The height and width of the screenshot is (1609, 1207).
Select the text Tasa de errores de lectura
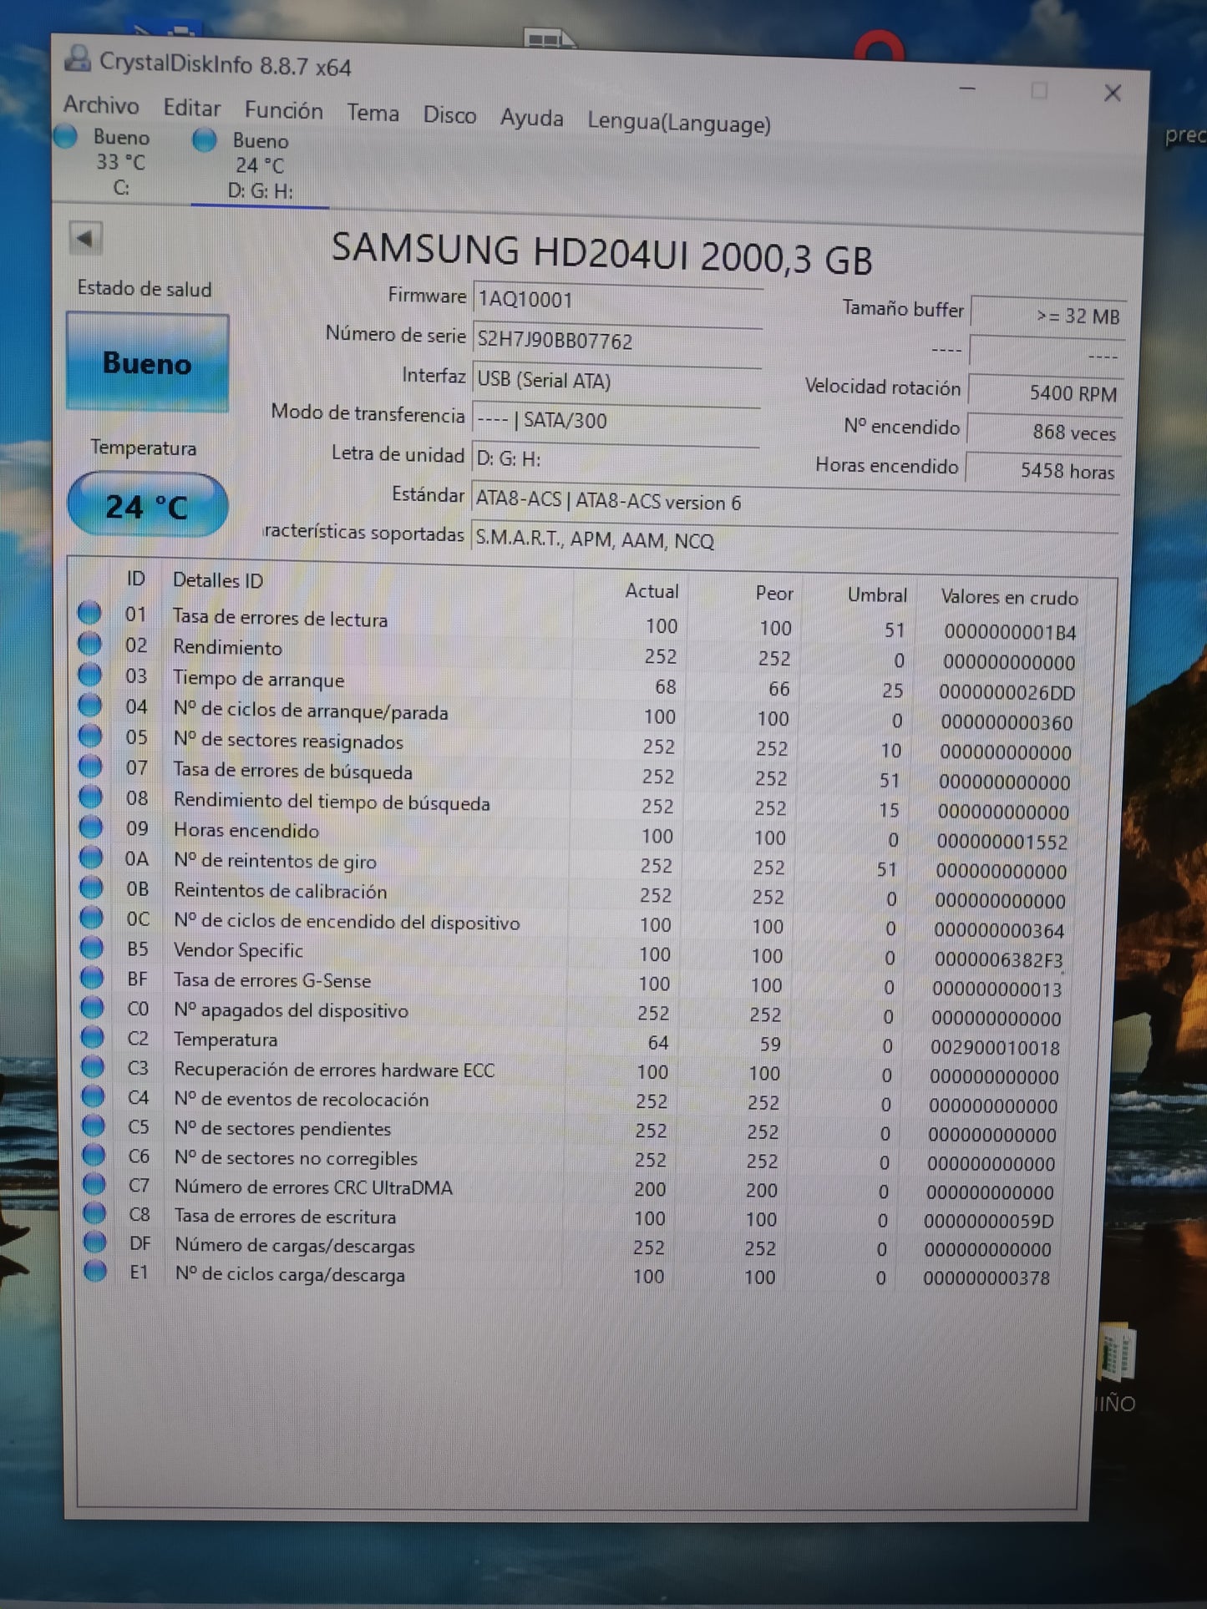[x=280, y=618]
